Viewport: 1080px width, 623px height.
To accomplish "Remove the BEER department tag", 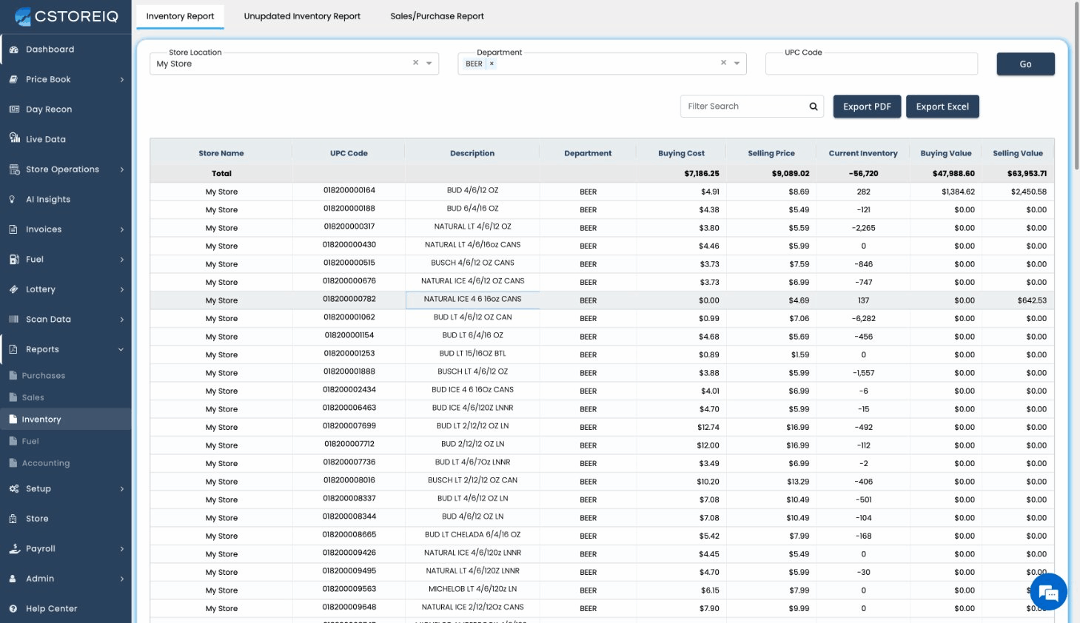I will click(492, 64).
